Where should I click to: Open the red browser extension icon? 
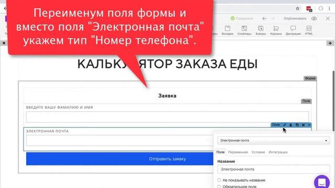click(309, 9)
